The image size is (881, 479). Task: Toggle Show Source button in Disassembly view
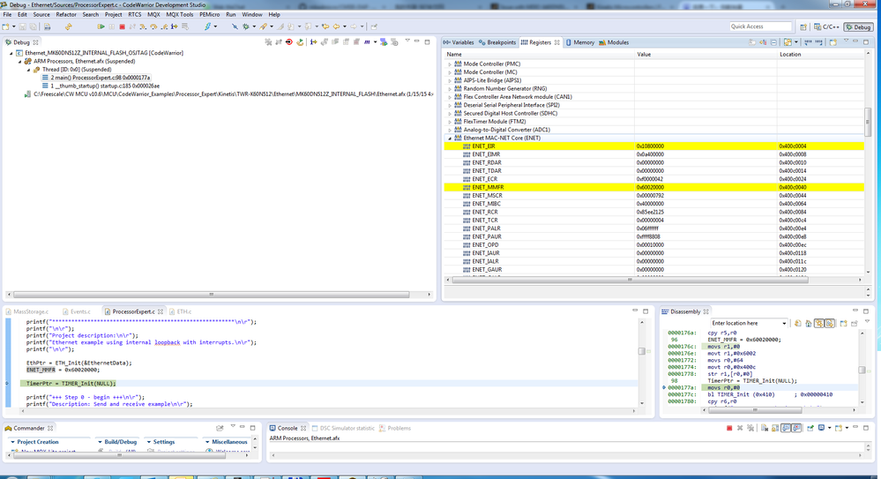coord(830,323)
